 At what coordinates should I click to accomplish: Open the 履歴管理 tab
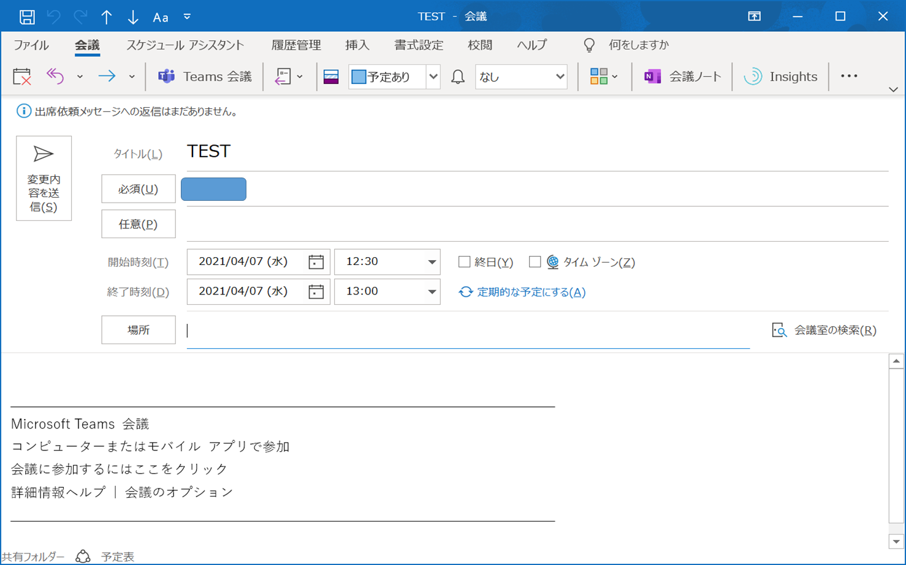click(296, 45)
